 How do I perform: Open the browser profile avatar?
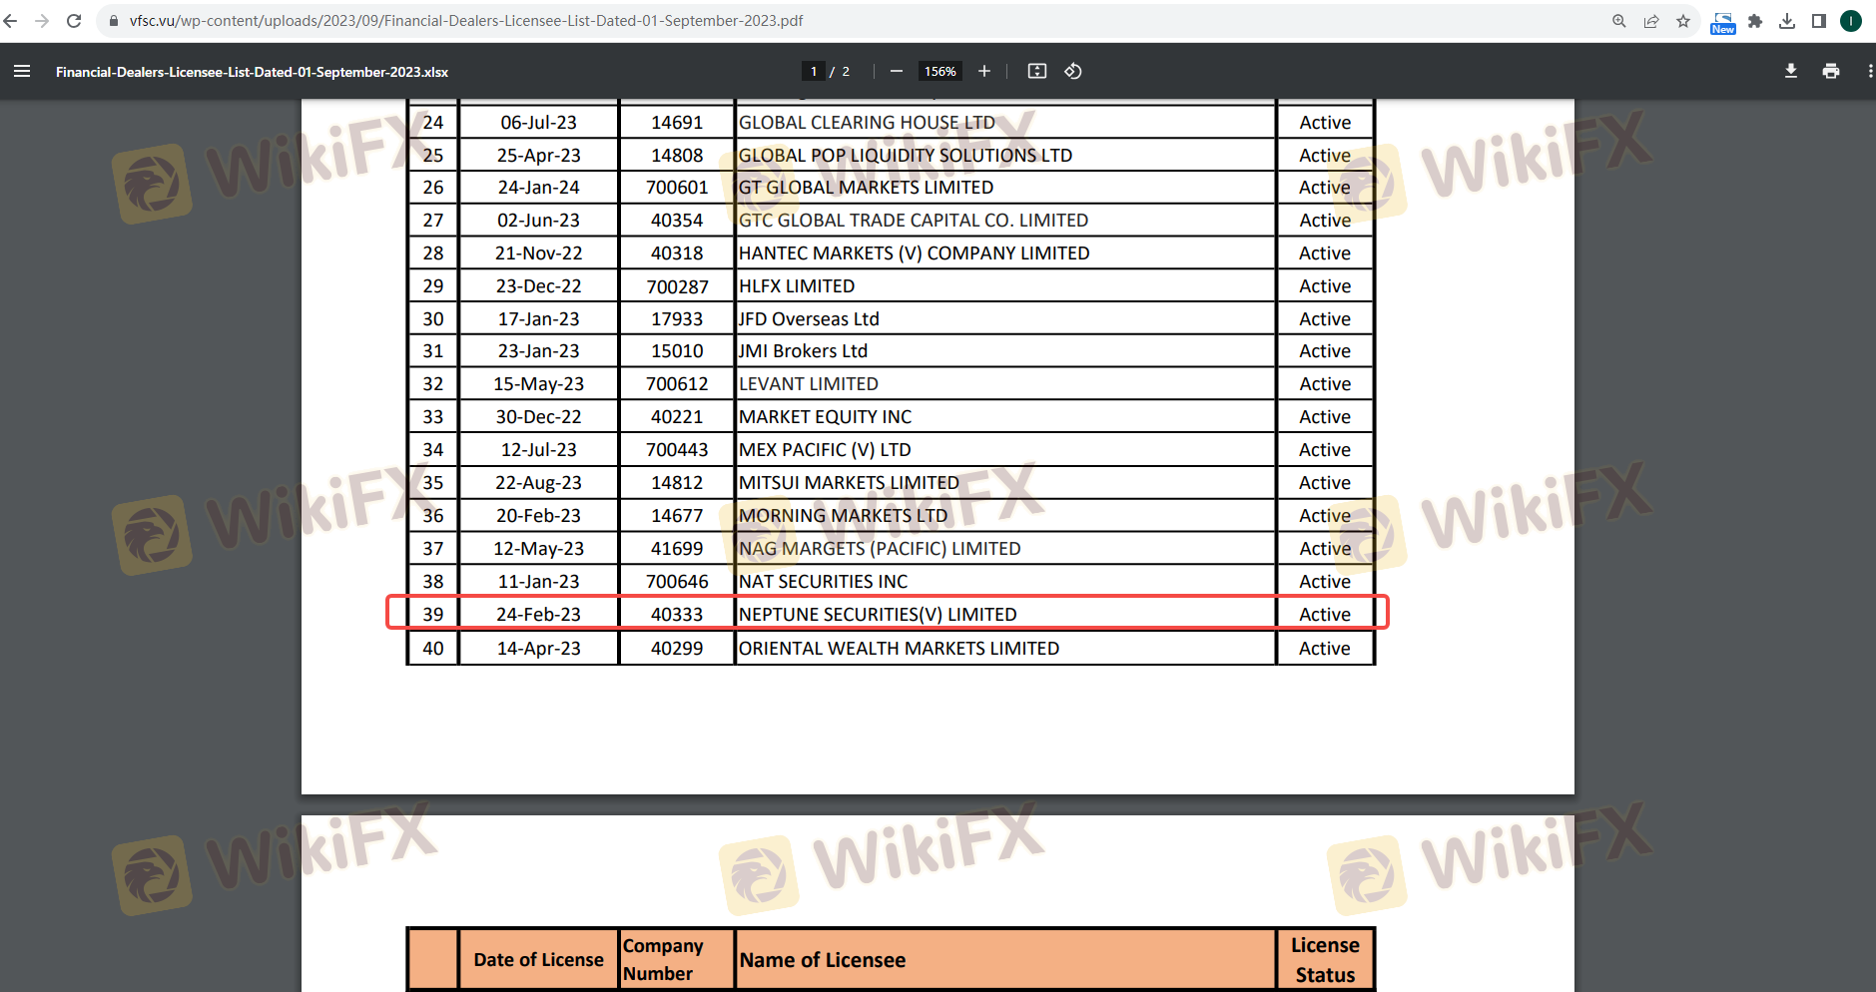click(x=1851, y=21)
